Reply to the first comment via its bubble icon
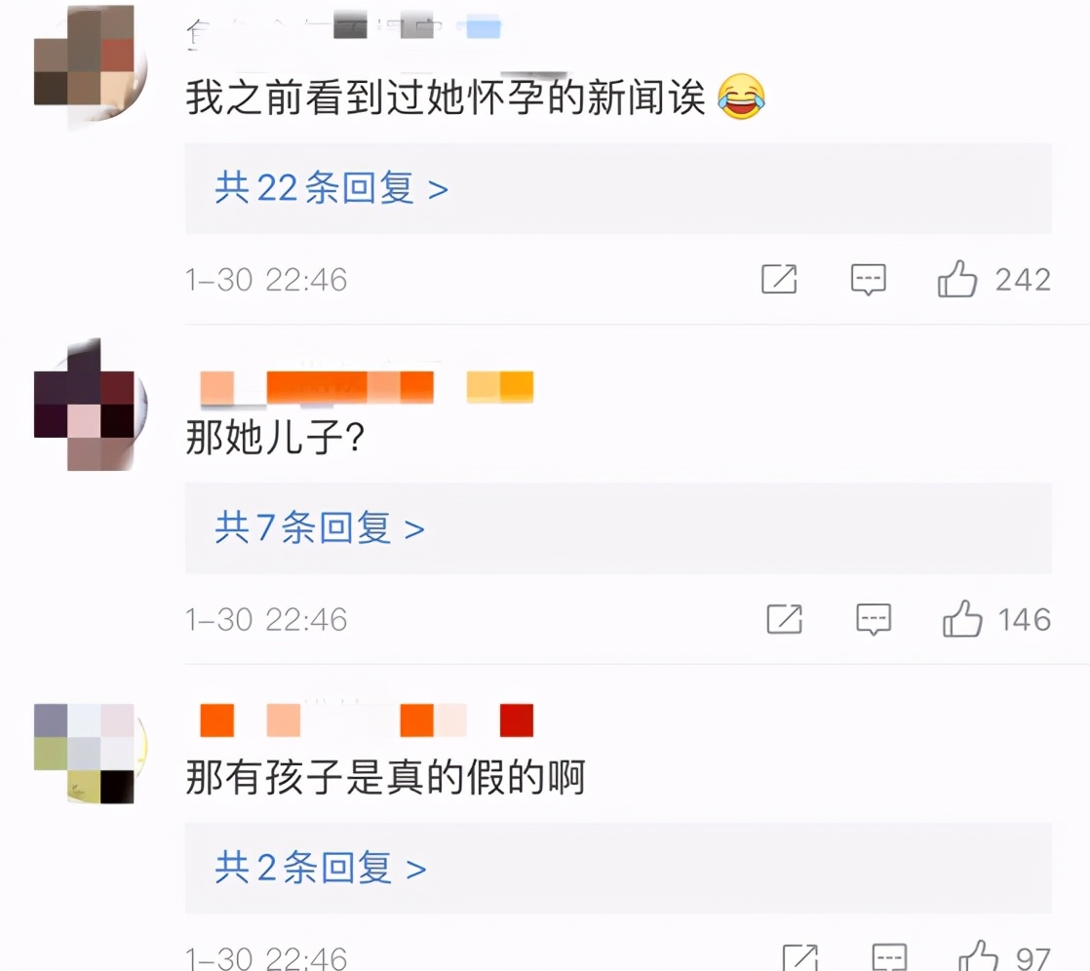The image size is (1090, 971). tap(869, 280)
